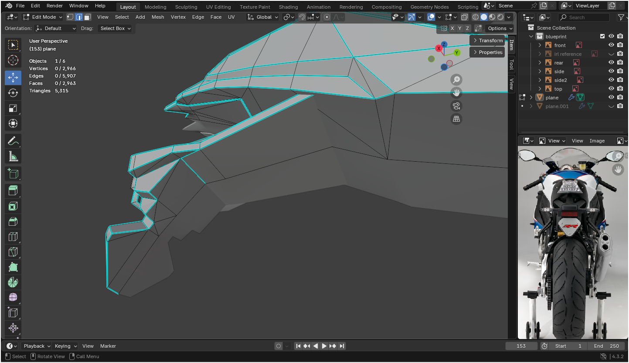Switch to the UV Editing workspace tab
Screen dimensions: 629x363
click(x=218, y=7)
